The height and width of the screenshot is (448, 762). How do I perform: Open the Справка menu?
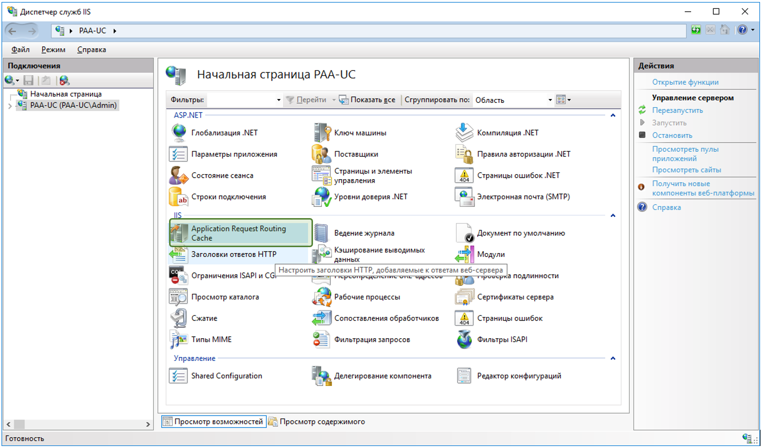pyautogui.click(x=92, y=50)
